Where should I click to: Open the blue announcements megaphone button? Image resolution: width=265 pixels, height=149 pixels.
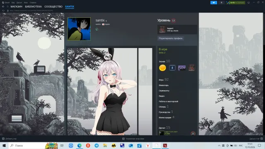[214, 2]
